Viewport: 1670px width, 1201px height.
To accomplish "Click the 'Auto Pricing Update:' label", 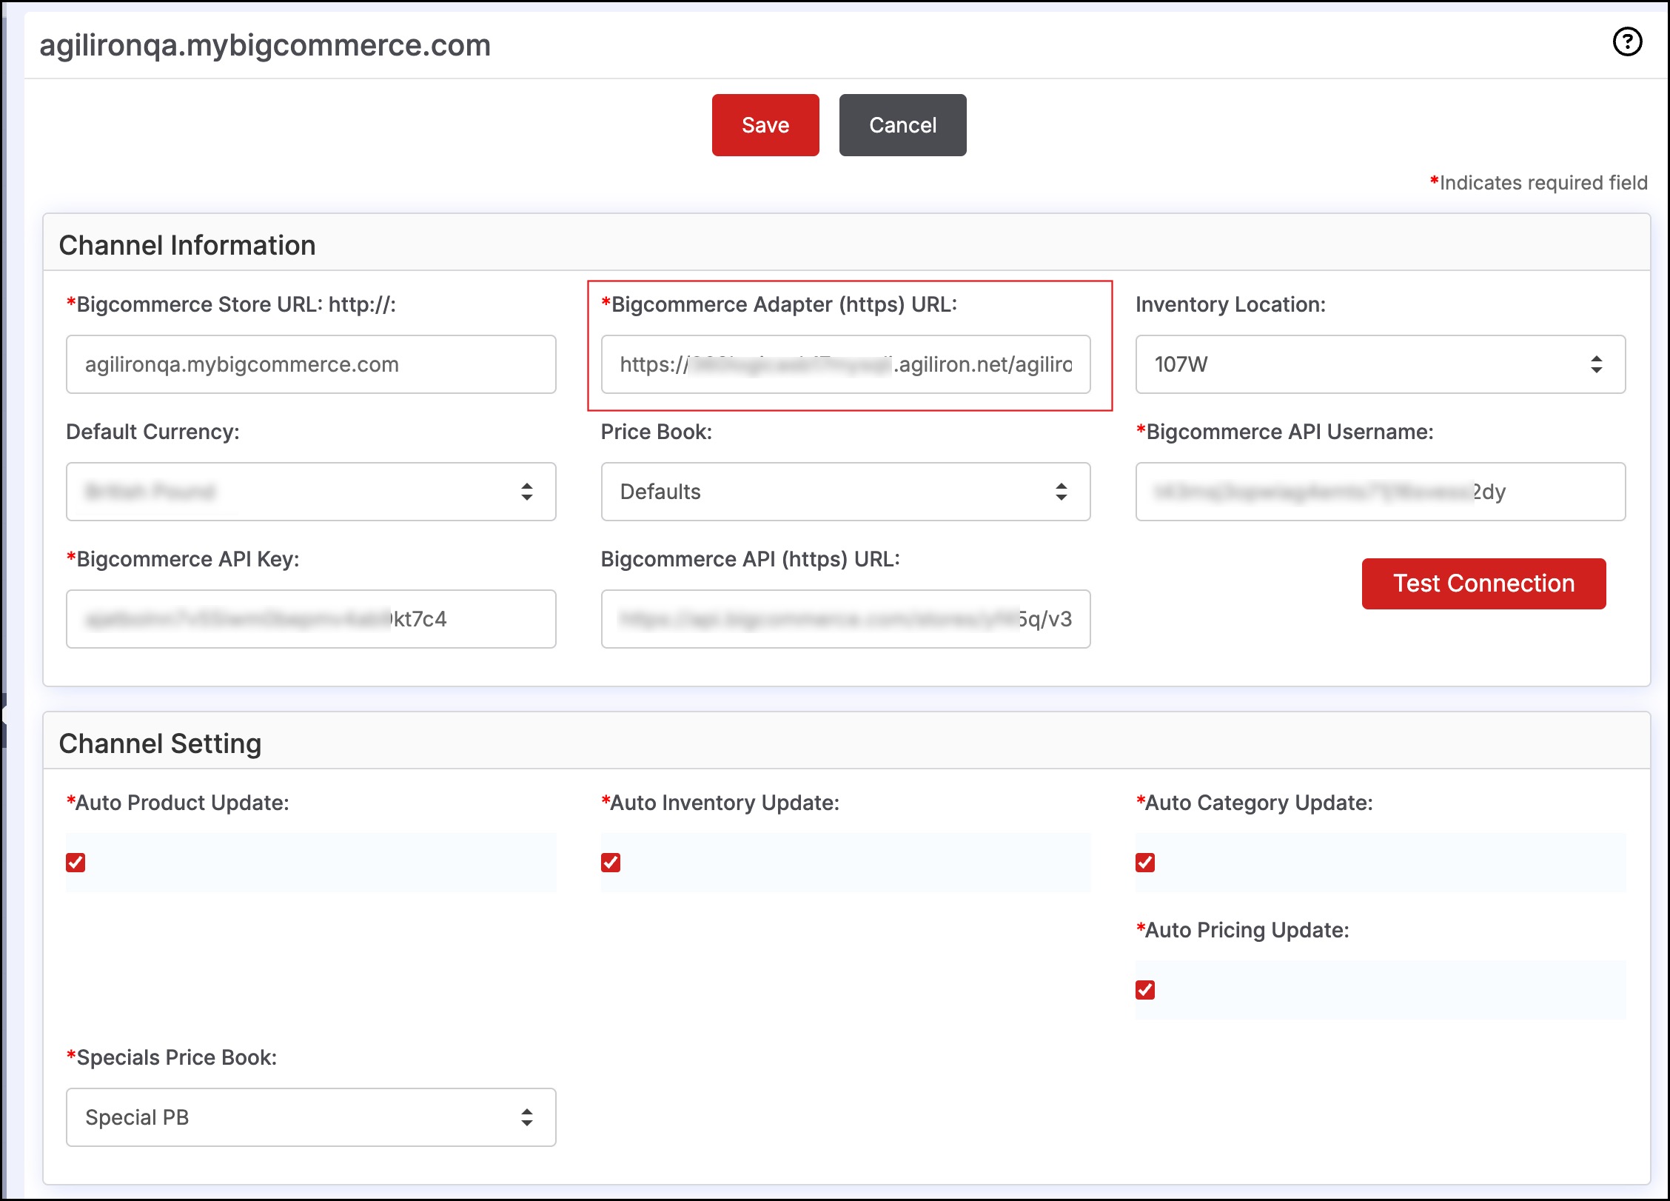I will pos(1242,930).
